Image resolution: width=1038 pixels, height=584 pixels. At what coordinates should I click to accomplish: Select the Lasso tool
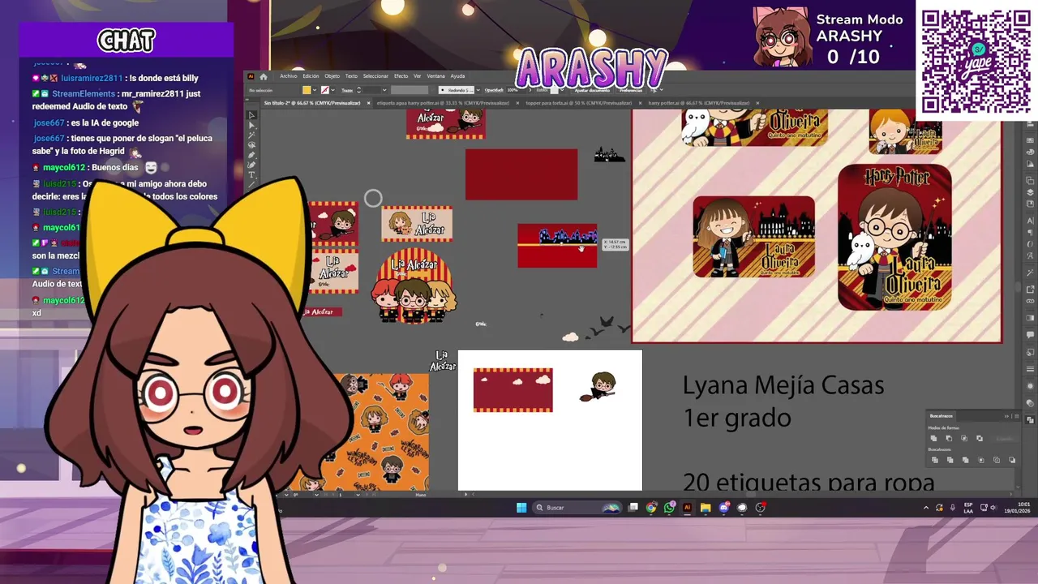(251, 144)
